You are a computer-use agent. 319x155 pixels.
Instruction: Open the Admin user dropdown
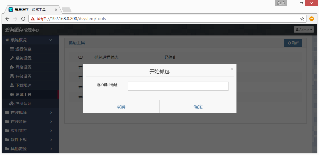304,29
